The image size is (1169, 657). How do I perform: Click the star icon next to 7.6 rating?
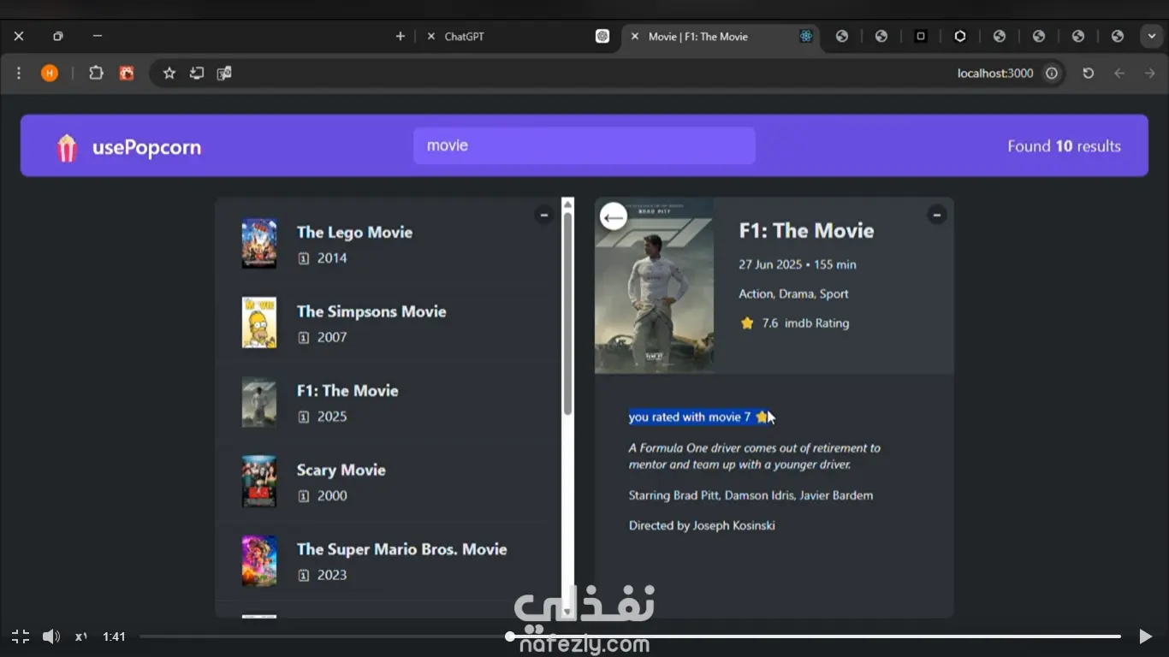tap(747, 323)
